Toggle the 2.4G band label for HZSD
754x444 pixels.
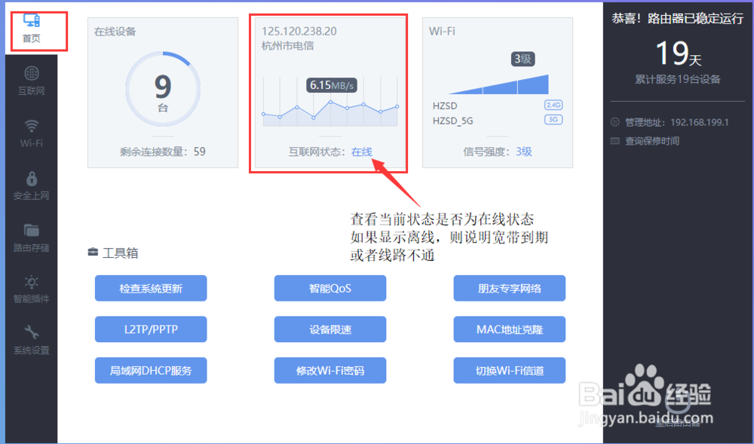553,106
